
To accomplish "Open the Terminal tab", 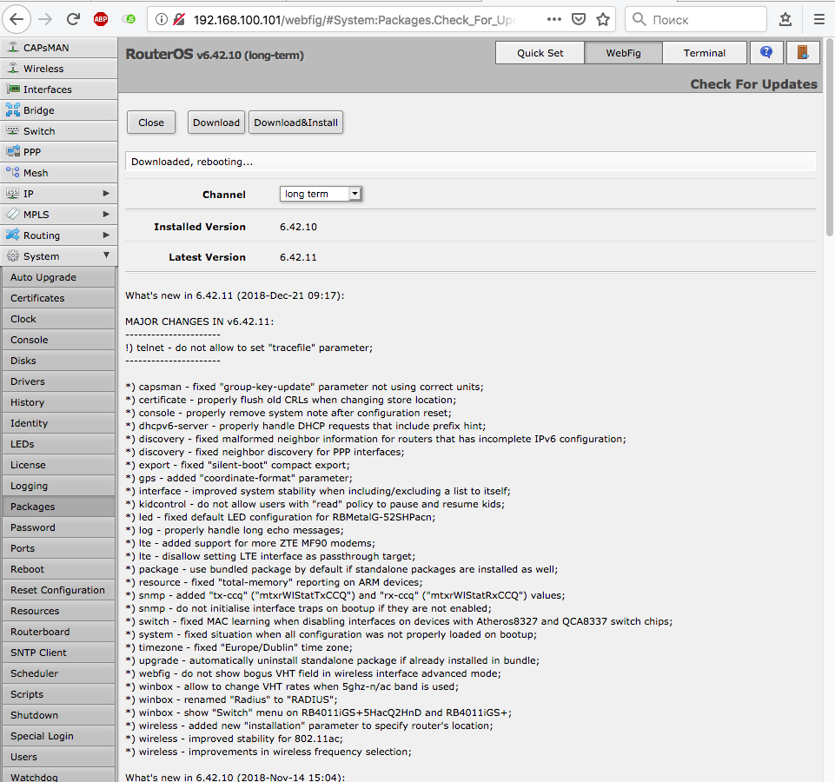I will [x=704, y=53].
